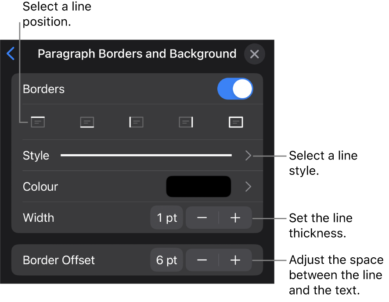The width and height of the screenshot is (389, 302).
Task: Select the all-sides border position
Action: [x=236, y=122]
